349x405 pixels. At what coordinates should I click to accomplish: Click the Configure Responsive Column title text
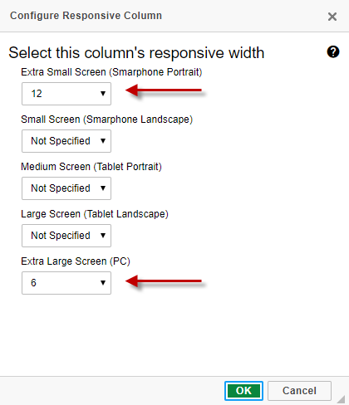point(86,16)
